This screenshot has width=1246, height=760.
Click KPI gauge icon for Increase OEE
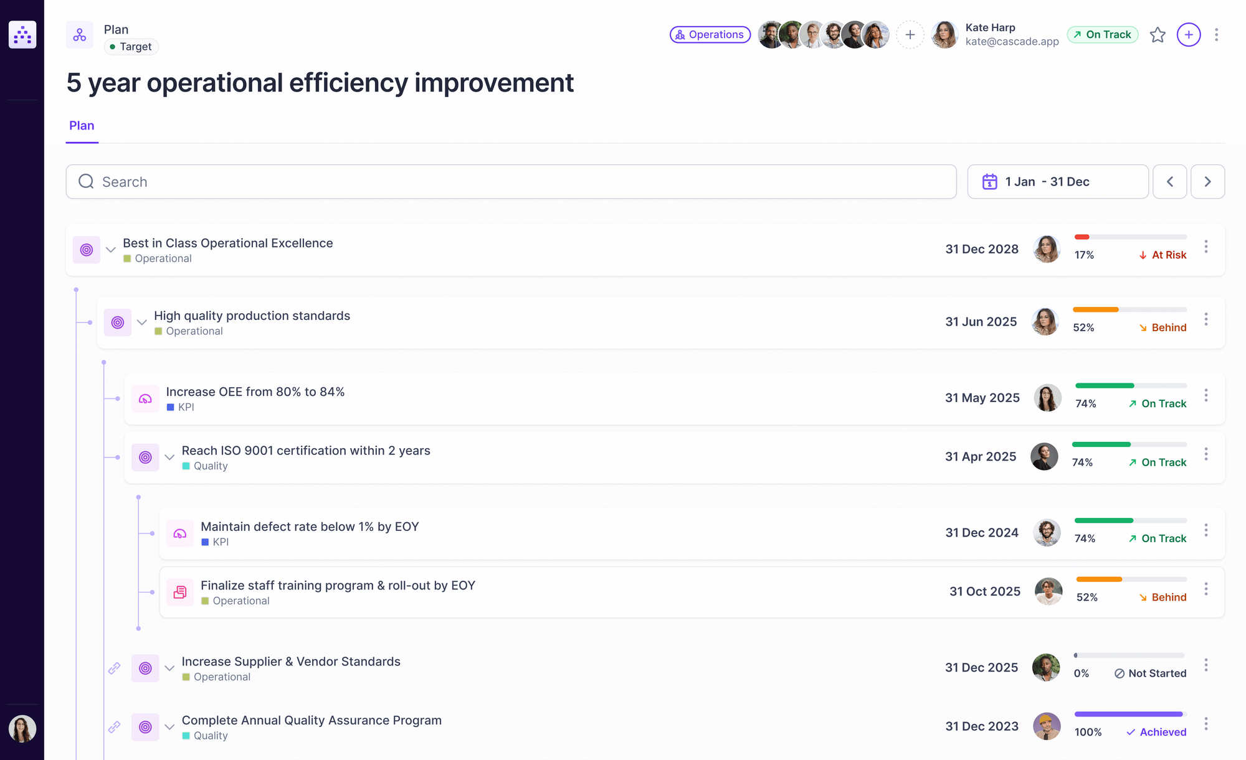pos(145,399)
